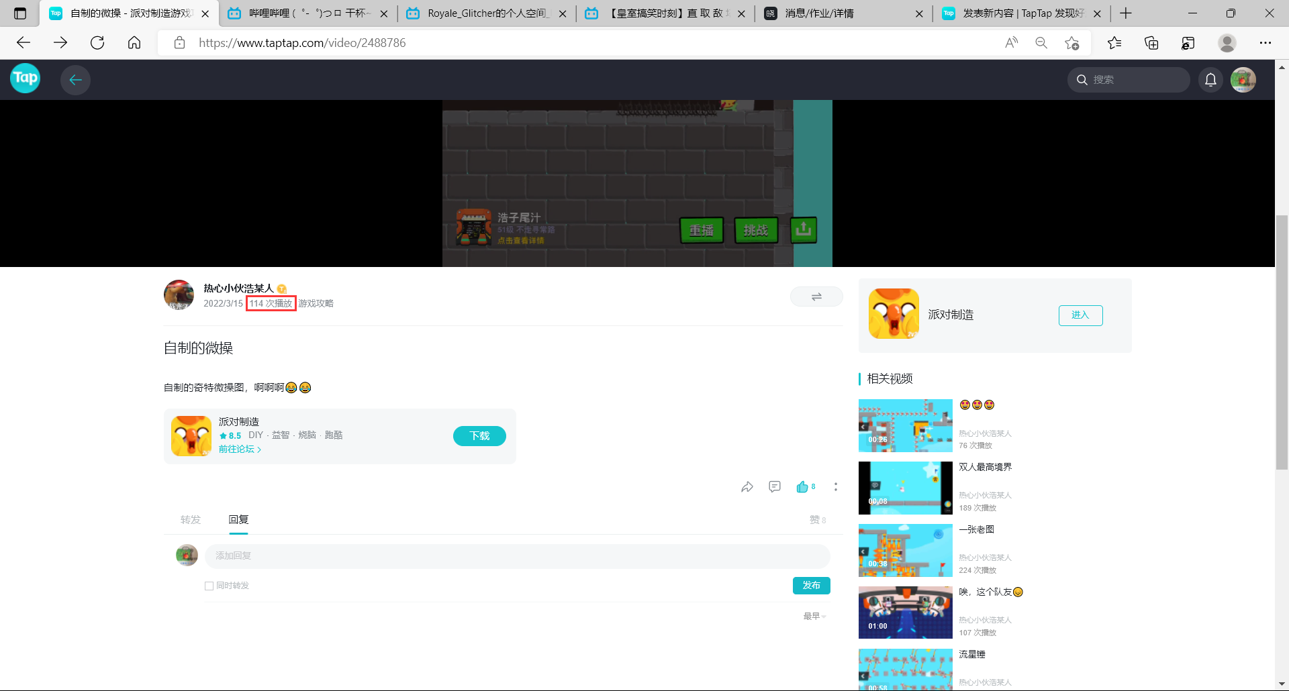Screen dimensions: 1289x691
Task: Switch to the 哔哩哔哩 tab
Action: [x=308, y=13]
